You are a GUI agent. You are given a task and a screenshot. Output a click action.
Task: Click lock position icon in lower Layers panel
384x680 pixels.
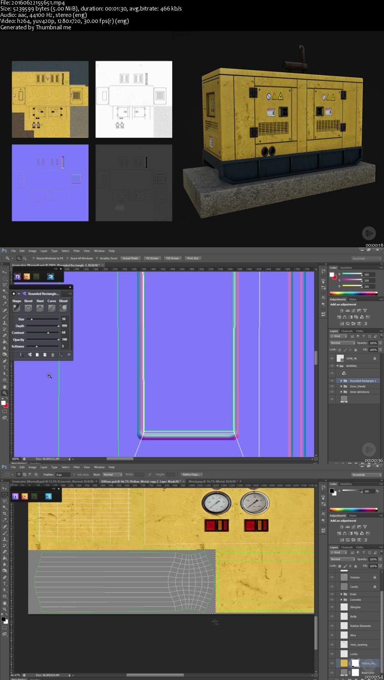pos(350,566)
